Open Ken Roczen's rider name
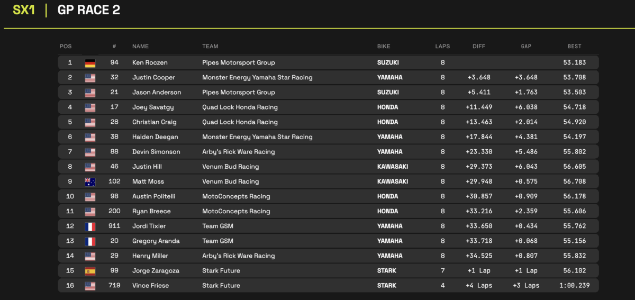635x300 pixels. [151, 62]
